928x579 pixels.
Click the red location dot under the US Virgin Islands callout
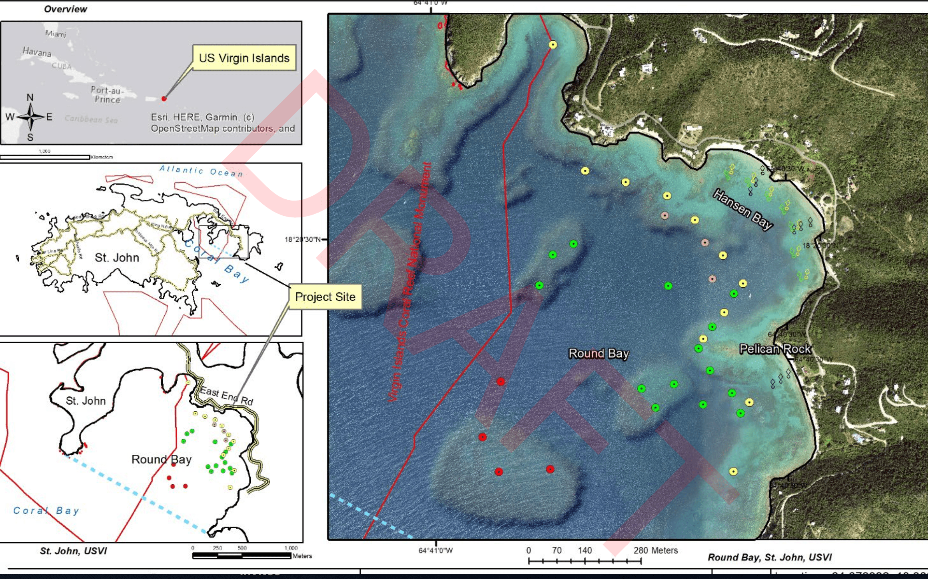coord(164,98)
